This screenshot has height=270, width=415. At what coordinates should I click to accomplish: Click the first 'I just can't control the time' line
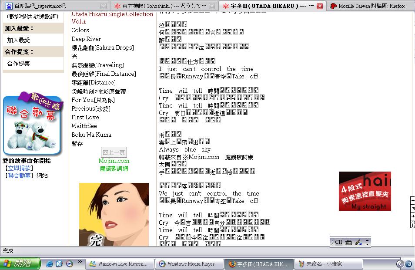(206, 69)
